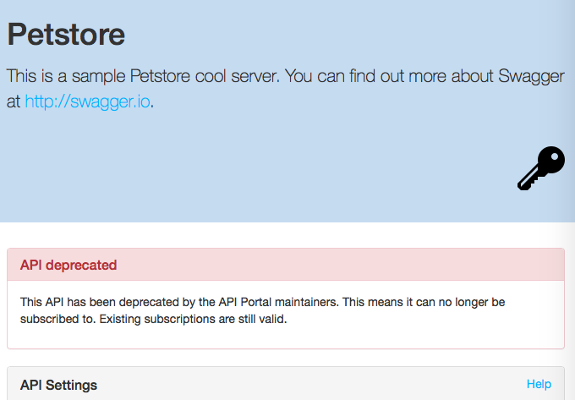Click the pink API deprecated header bar
575x400 pixels.
click(286, 265)
